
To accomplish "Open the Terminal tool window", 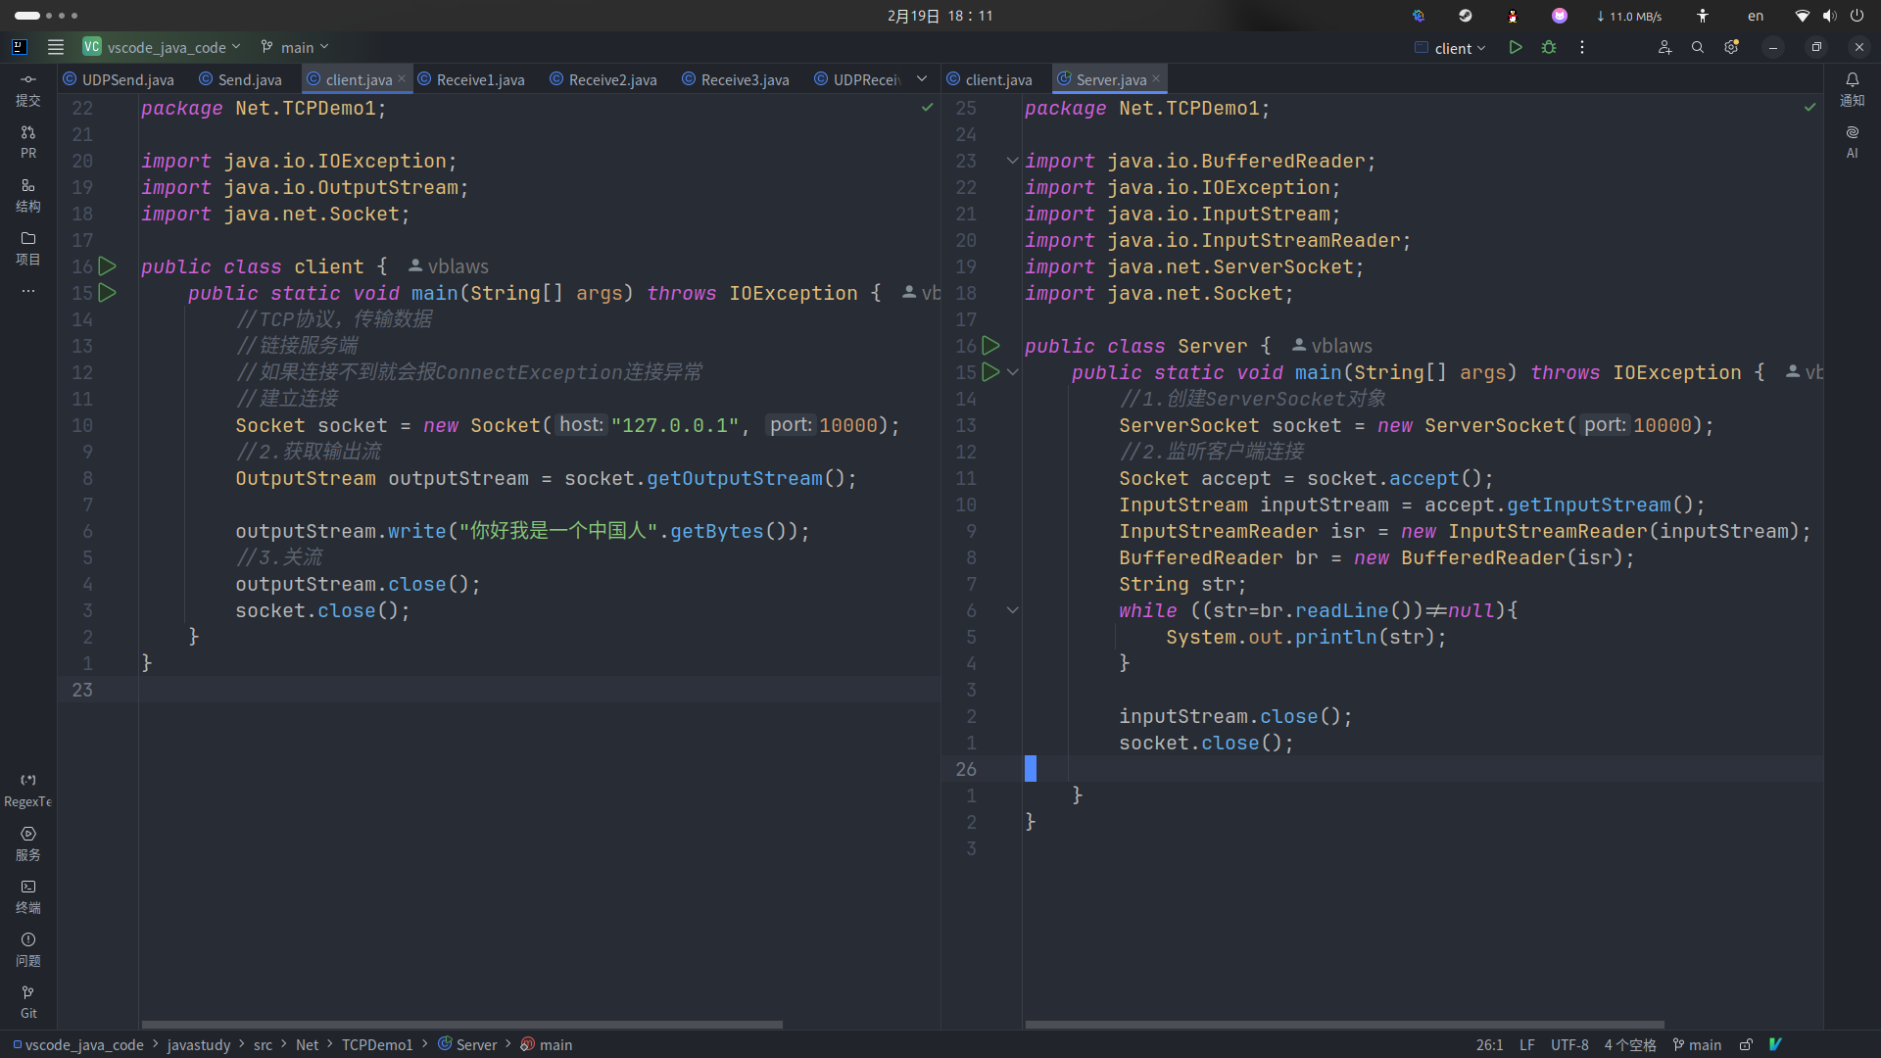I will 27,896.
